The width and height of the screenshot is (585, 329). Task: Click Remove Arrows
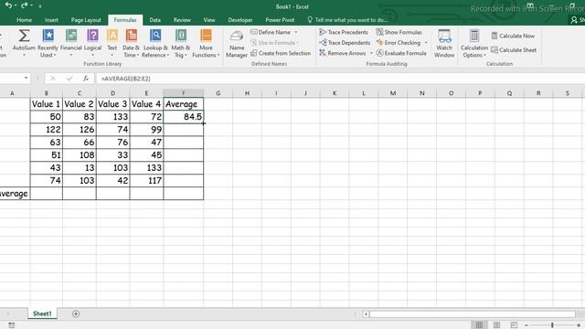[343, 53]
